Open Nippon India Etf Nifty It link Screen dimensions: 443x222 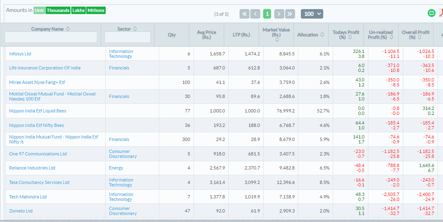point(54,139)
